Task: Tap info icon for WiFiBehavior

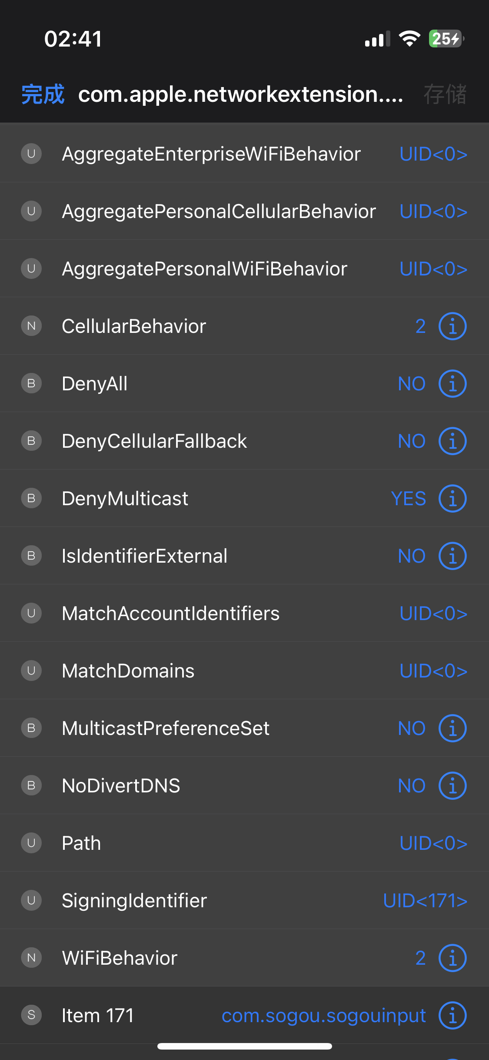Action: [452, 958]
